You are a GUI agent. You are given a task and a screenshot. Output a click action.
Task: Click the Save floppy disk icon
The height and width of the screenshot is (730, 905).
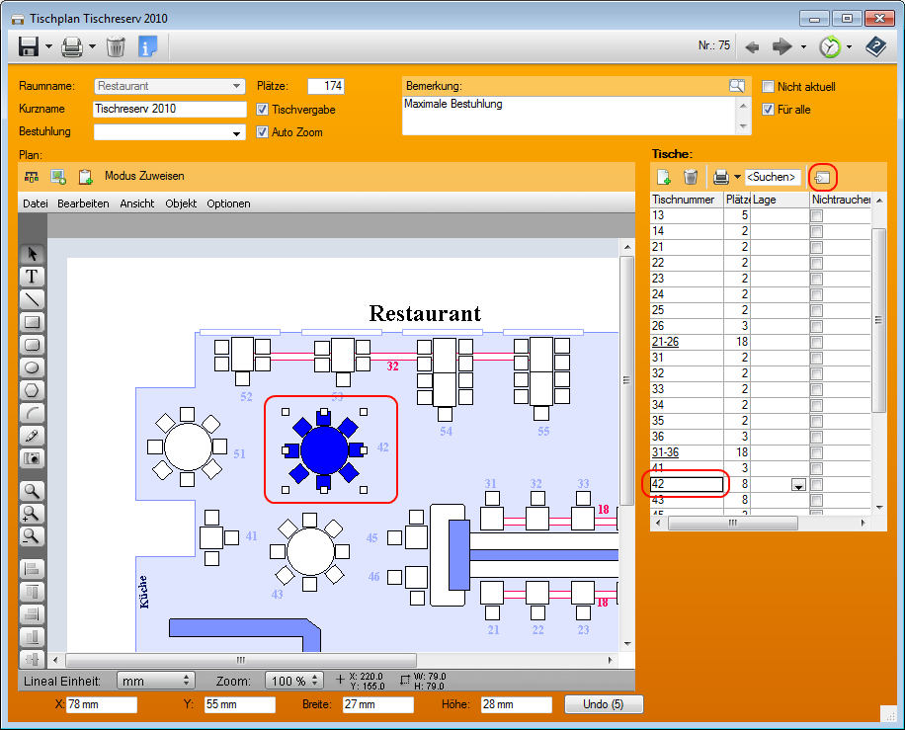(29, 46)
